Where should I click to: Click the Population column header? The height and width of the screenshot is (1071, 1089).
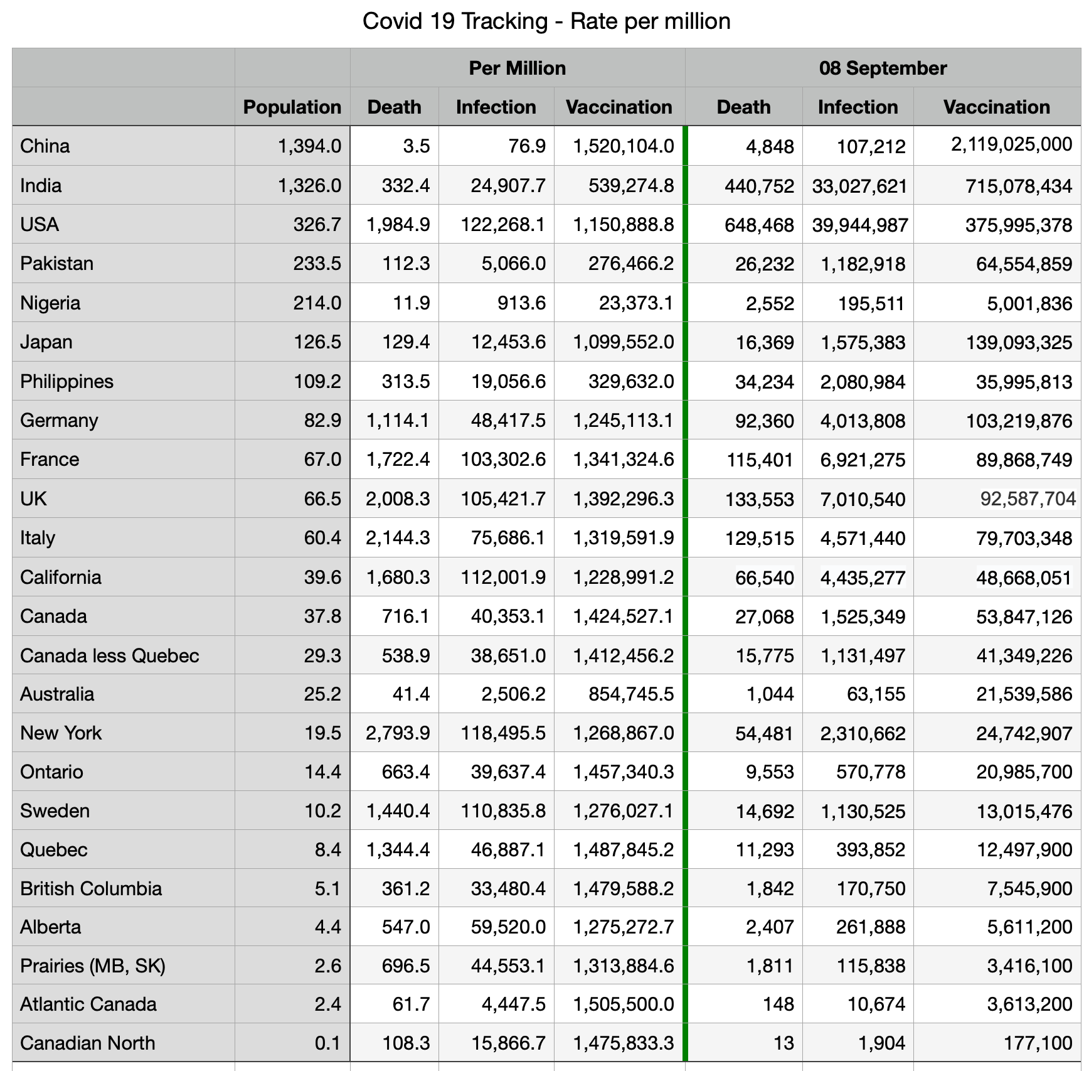[x=292, y=107]
